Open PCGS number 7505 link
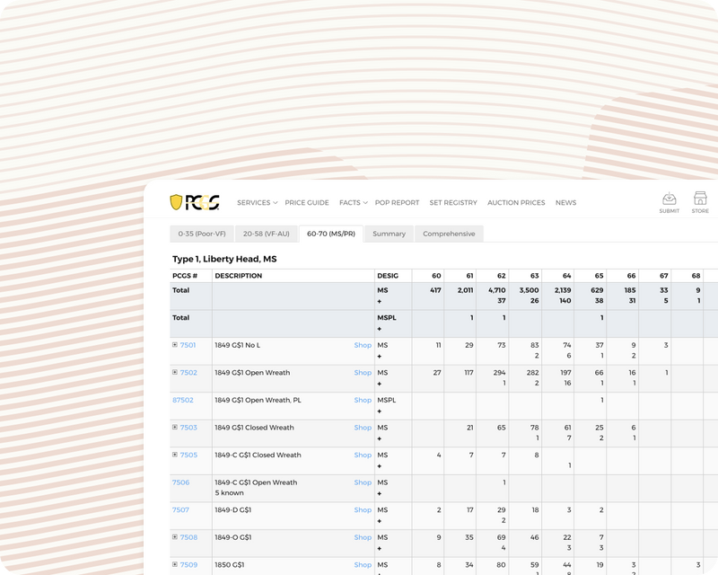718x575 pixels. click(188, 456)
